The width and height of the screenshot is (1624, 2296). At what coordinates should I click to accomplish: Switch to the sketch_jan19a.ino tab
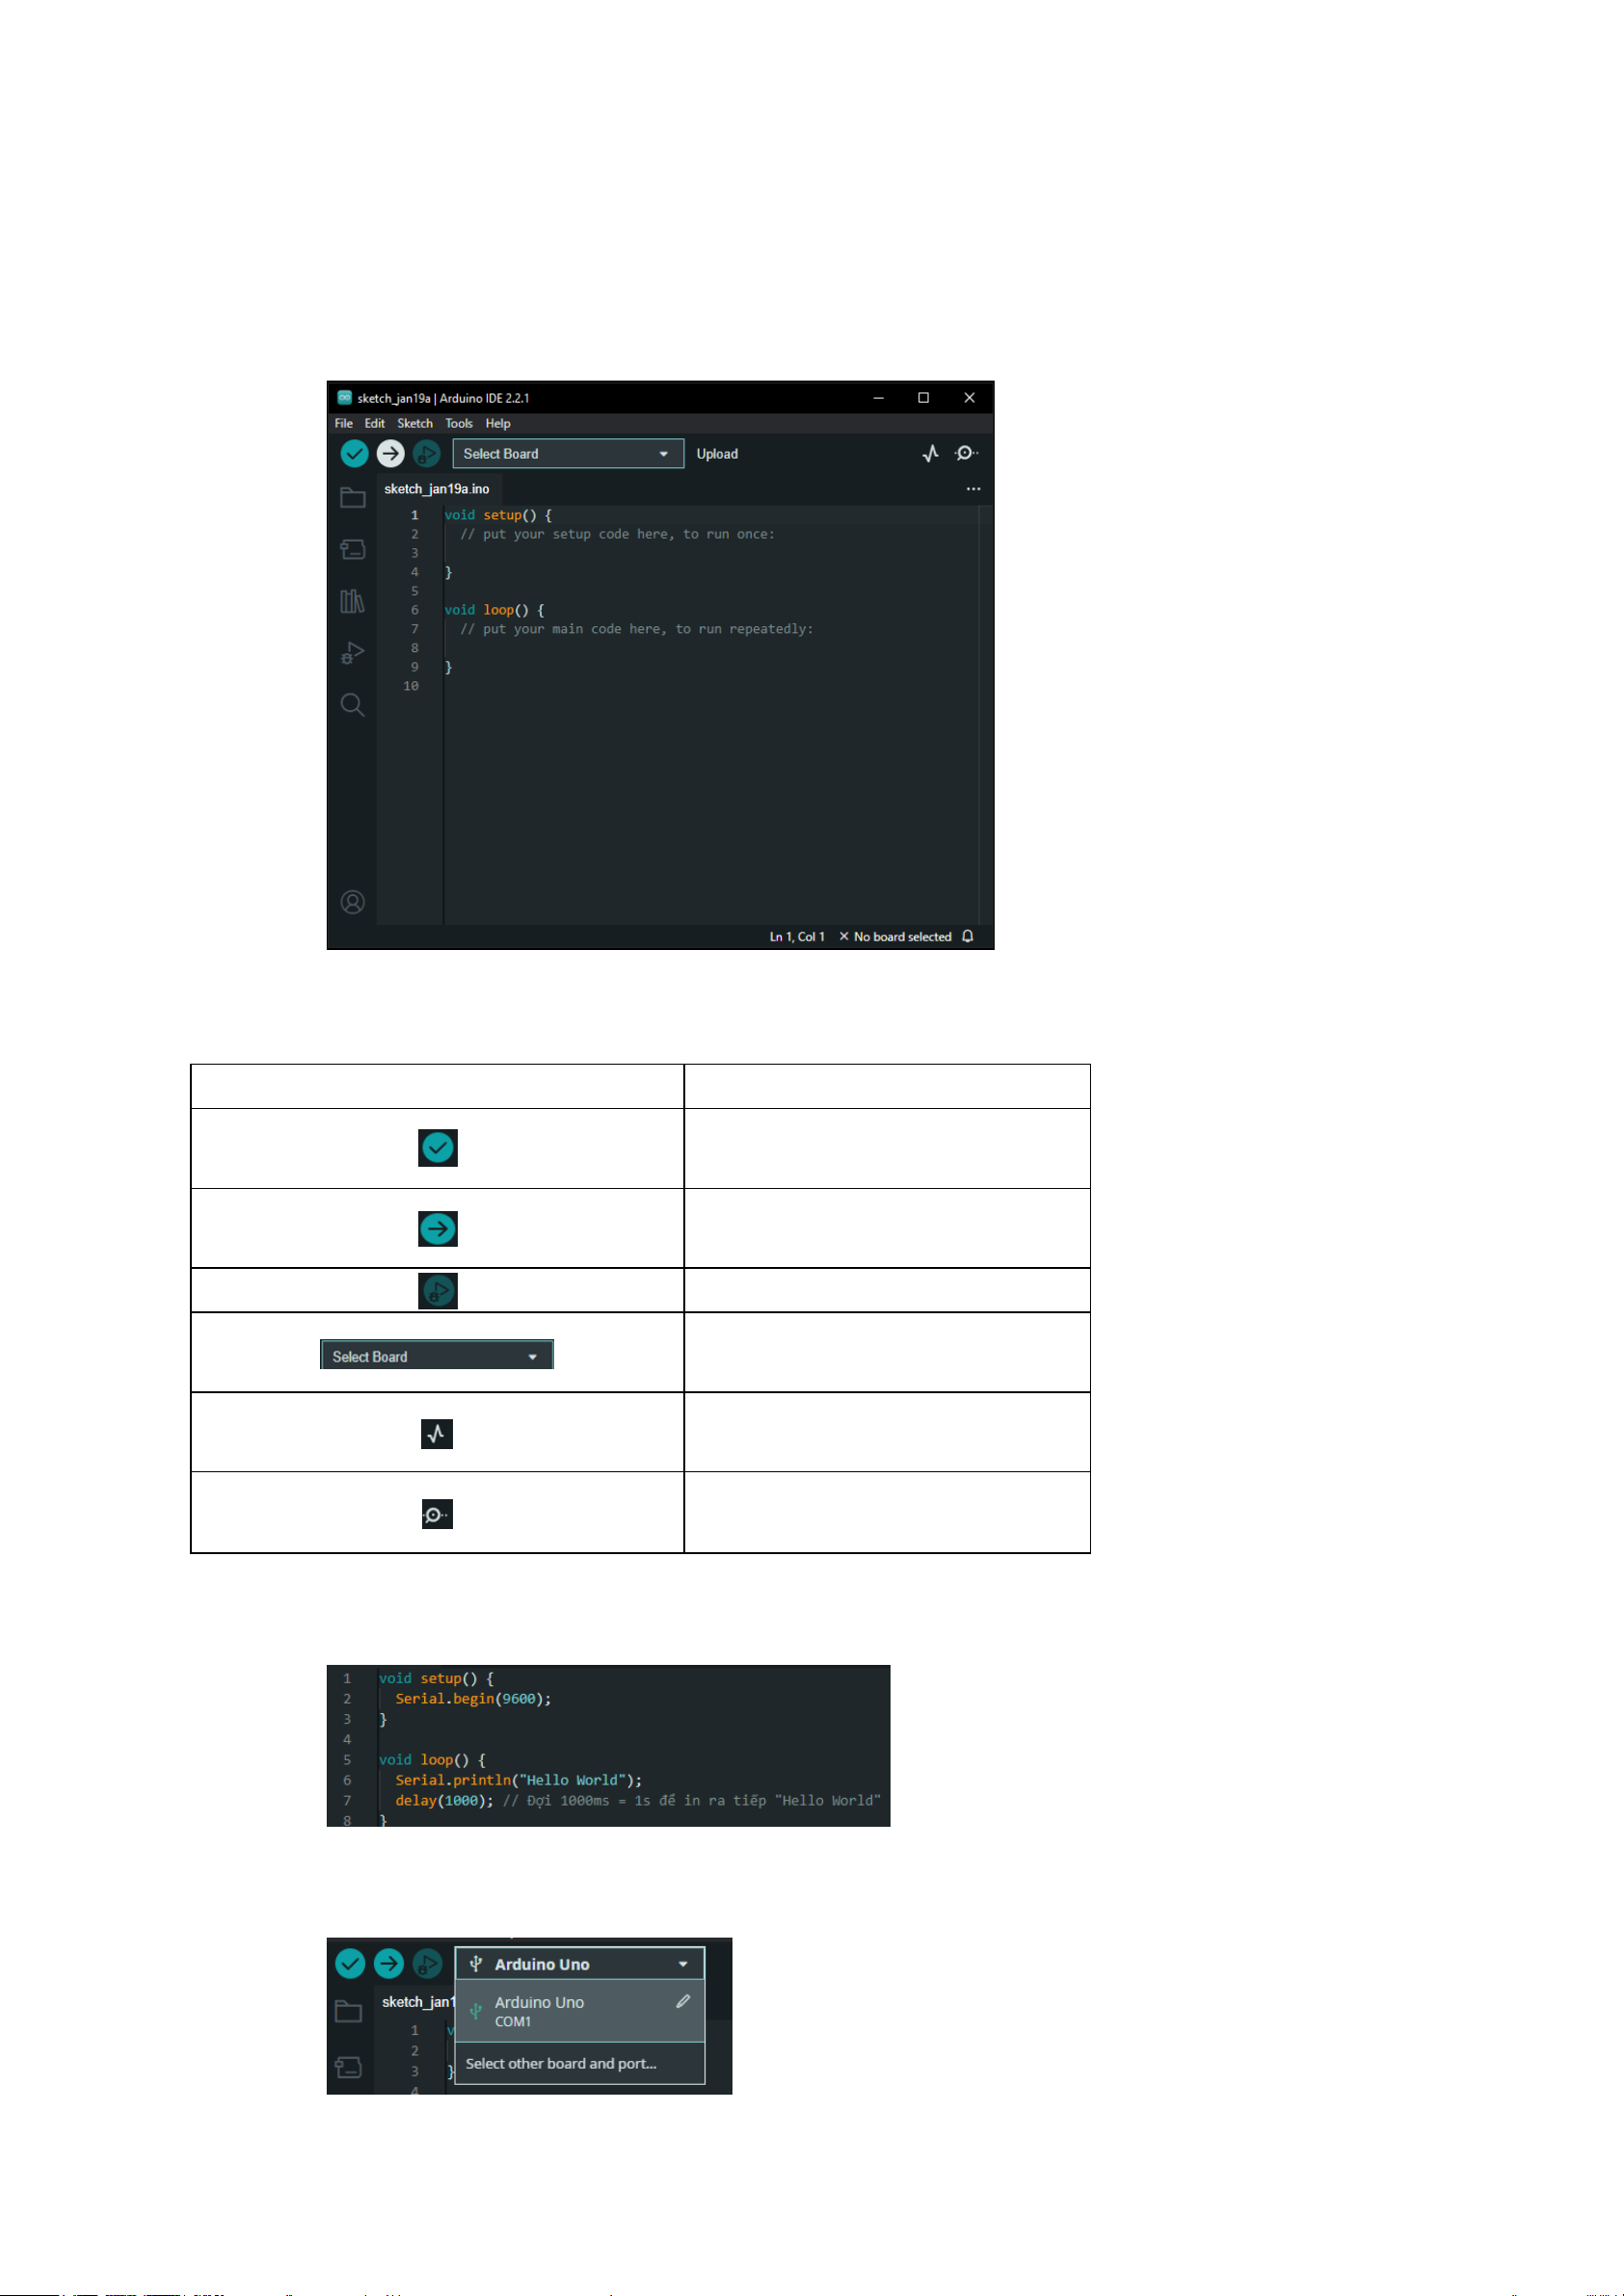(x=438, y=489)
